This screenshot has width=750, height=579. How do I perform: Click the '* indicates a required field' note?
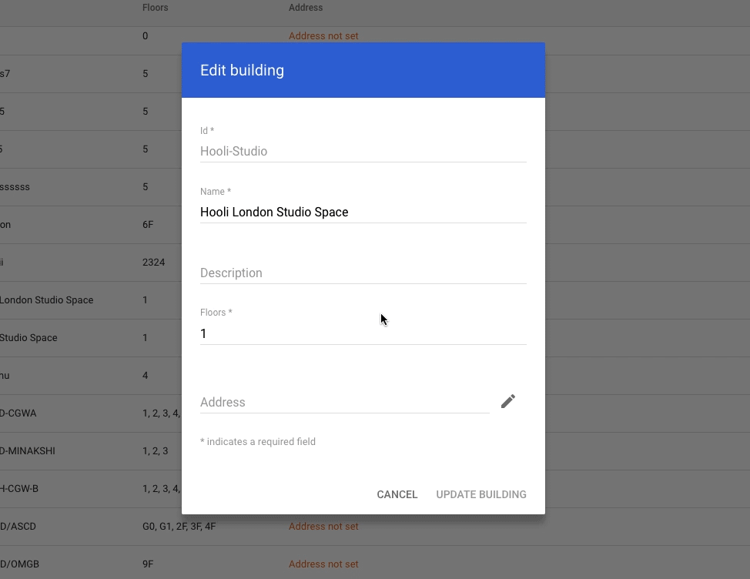258,442
